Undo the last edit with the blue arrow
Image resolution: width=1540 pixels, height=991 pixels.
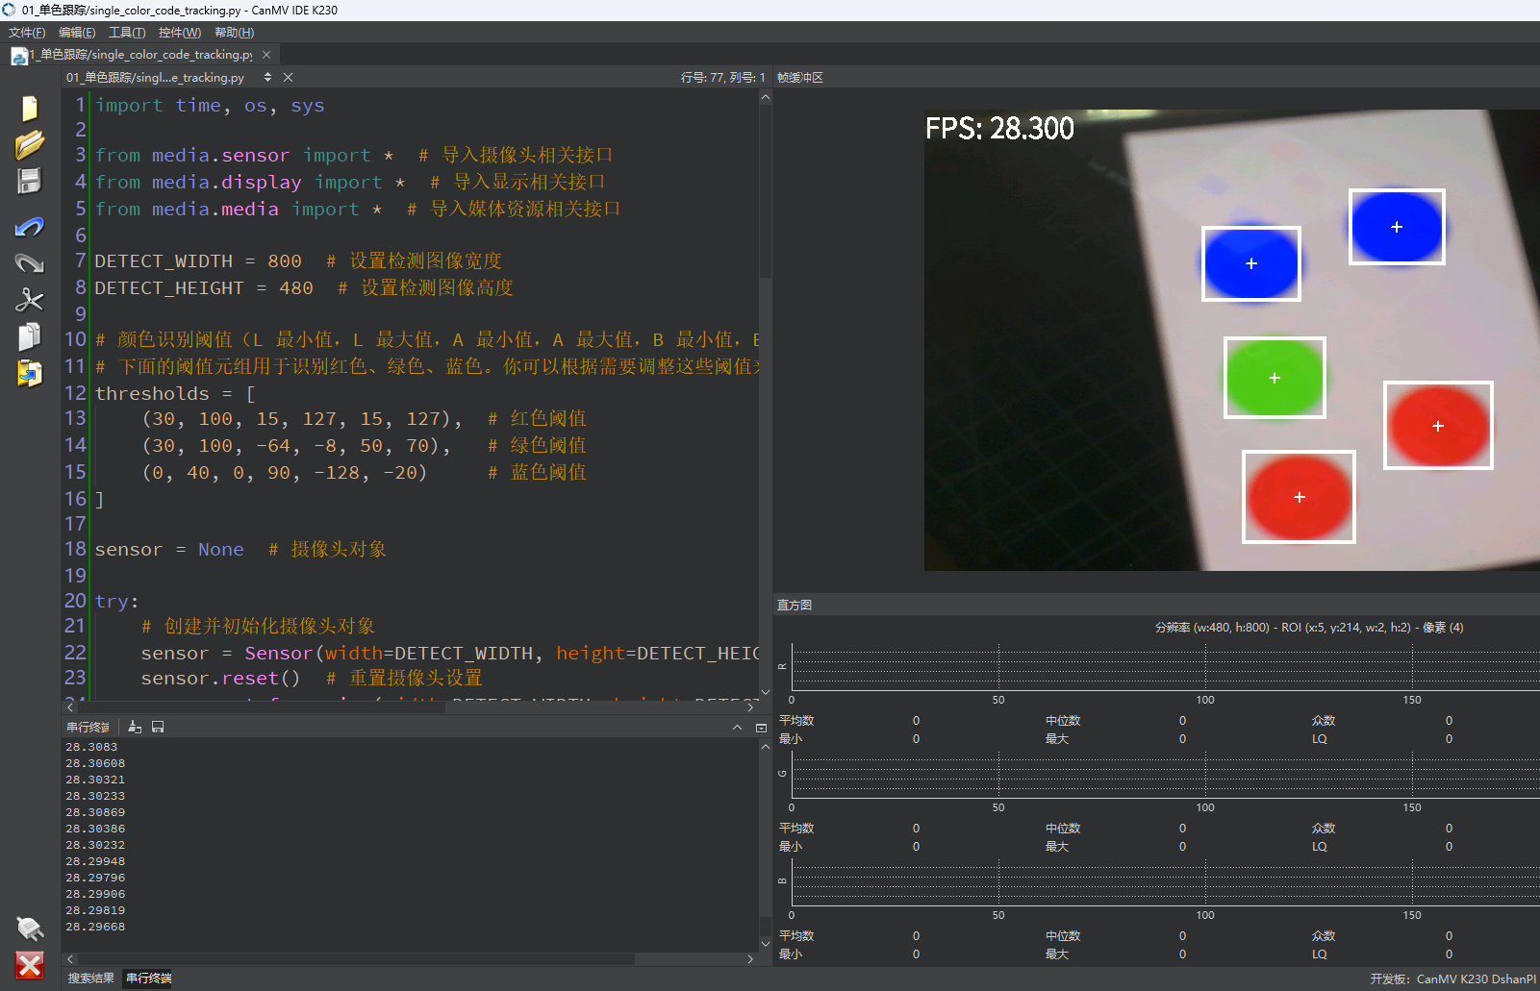[x=30, y=227]
